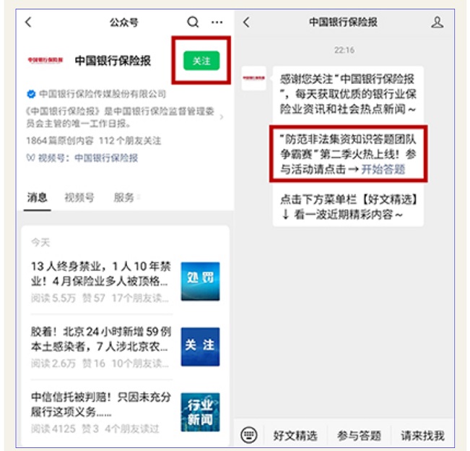The height and width of the screenshot is (451, 470).
Task: Click the blue verified badge icon
Action: pos(31,94)
